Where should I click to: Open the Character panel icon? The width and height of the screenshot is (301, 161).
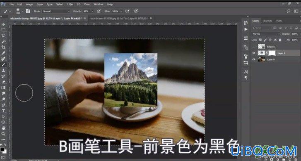pos(246,72)
